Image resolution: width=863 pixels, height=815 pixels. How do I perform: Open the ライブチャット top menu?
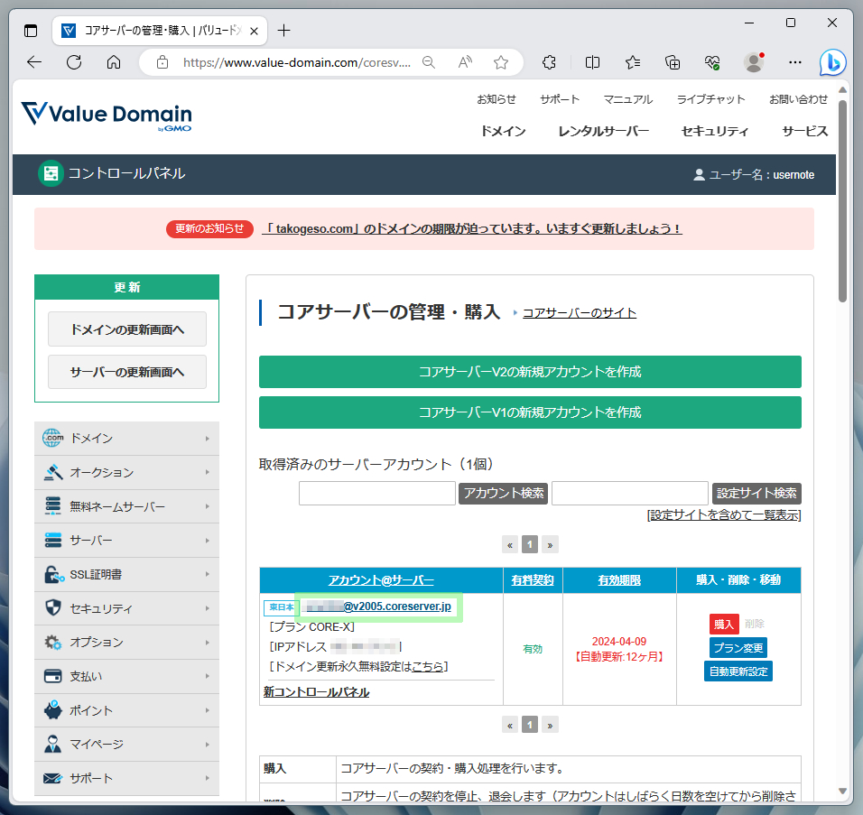click(x=710, y=99)
